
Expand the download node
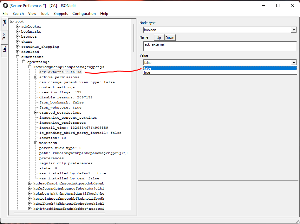18,52
